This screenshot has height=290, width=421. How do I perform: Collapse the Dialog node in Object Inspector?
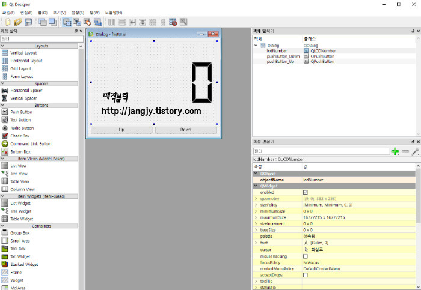point(256,46)
